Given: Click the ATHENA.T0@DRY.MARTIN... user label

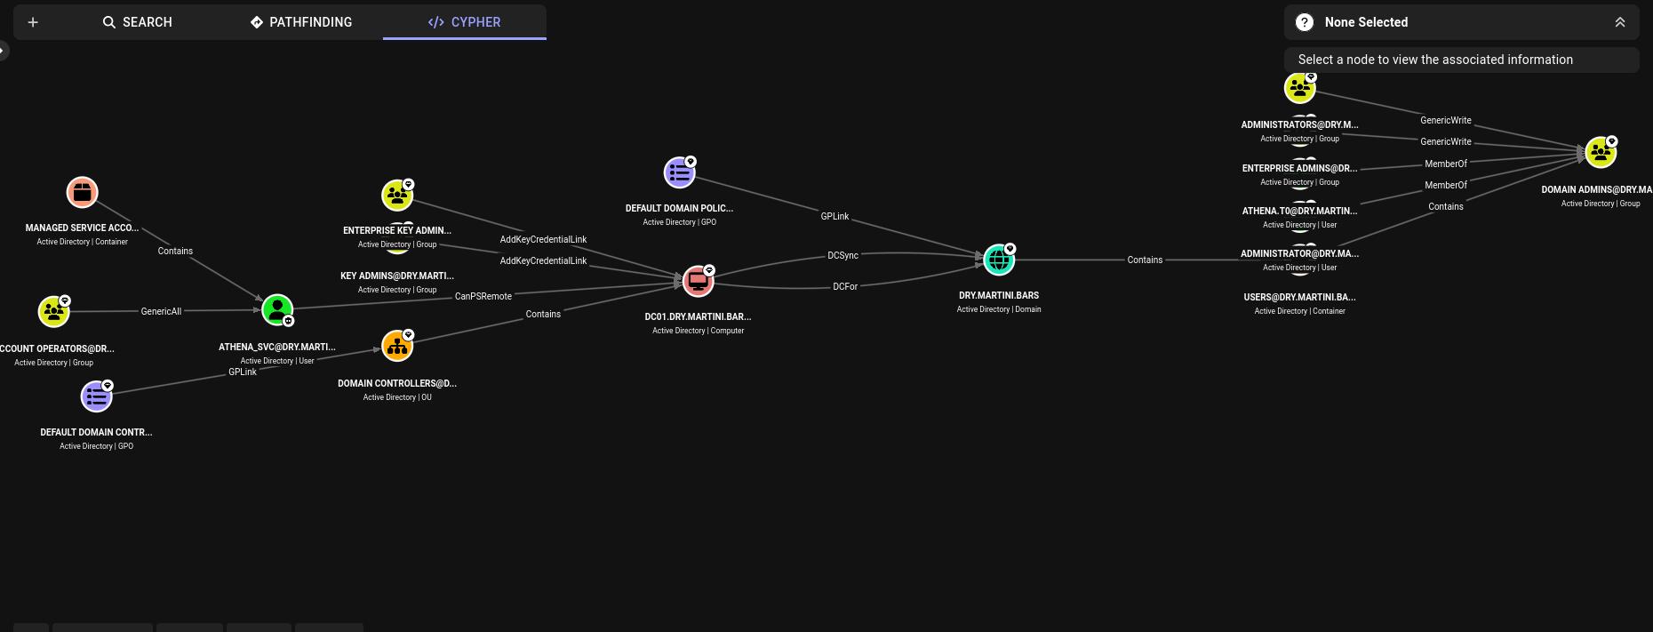Looking at the screenshot, I should point(1300,211).
